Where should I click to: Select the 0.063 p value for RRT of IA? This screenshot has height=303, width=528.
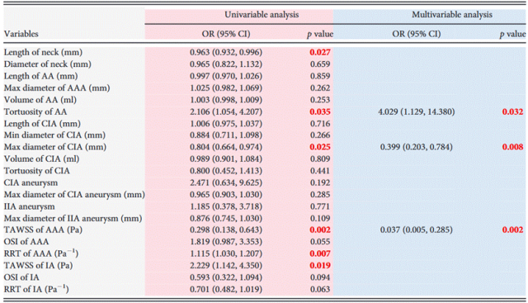[320, 289]
